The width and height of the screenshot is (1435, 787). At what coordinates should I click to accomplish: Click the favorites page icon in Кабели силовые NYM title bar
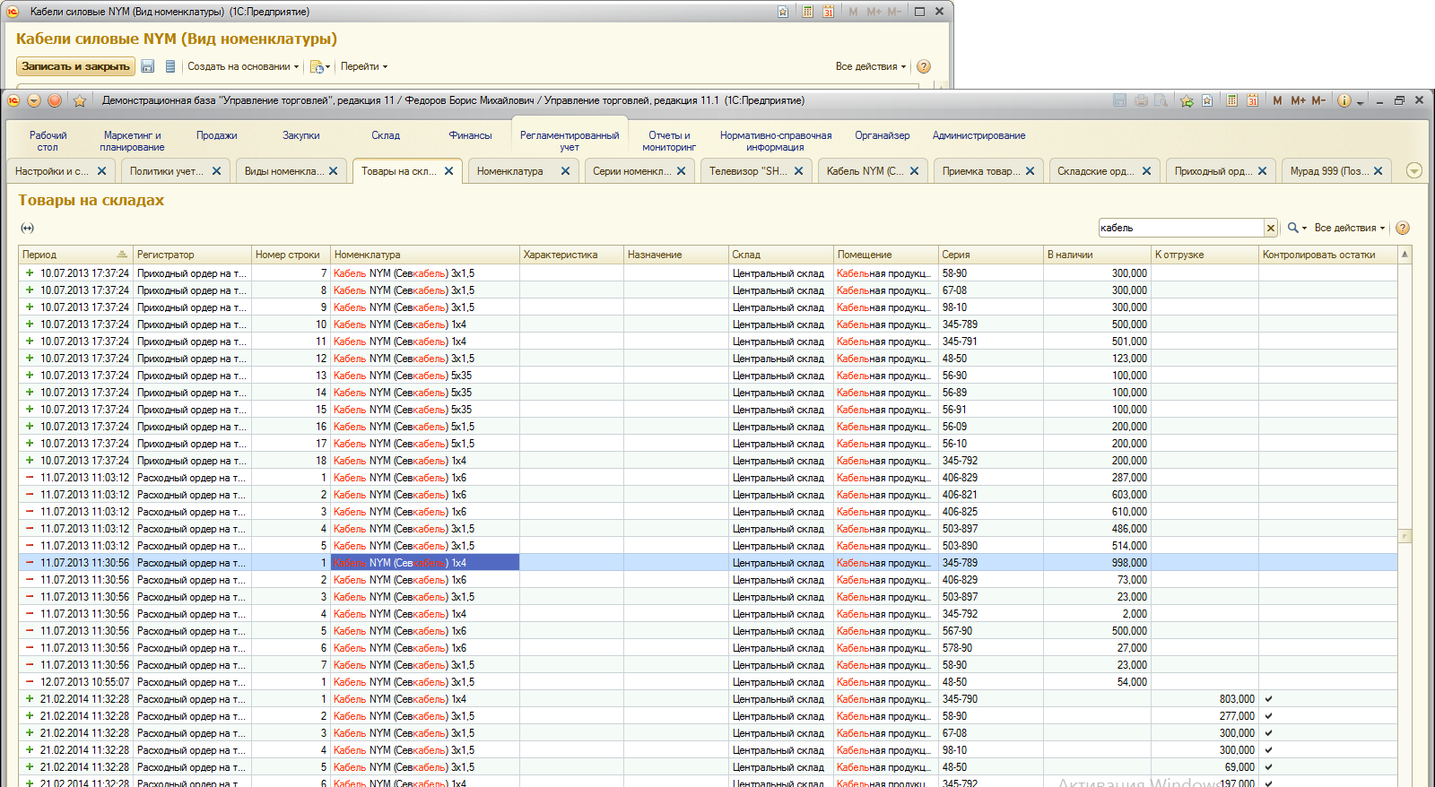(x=783, y=12)
